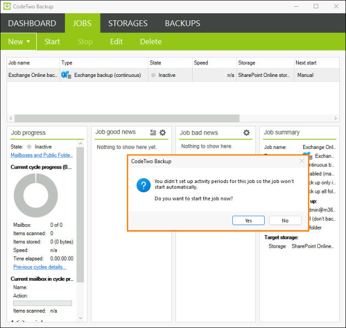Click the Job progress scroll up arrow

pyautogui.click(x=81, y=144)
